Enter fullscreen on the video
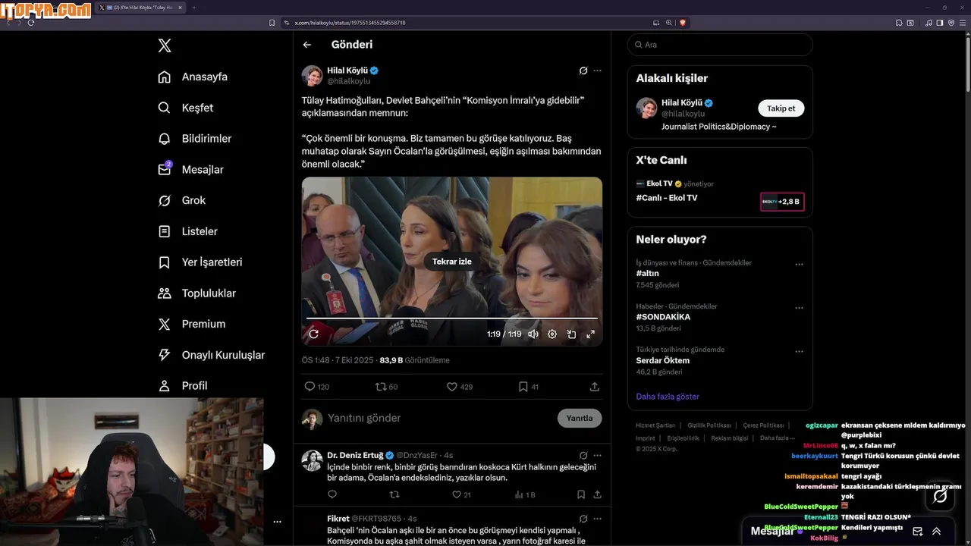This screenshot has height=546, width=971. click(590, 334)
